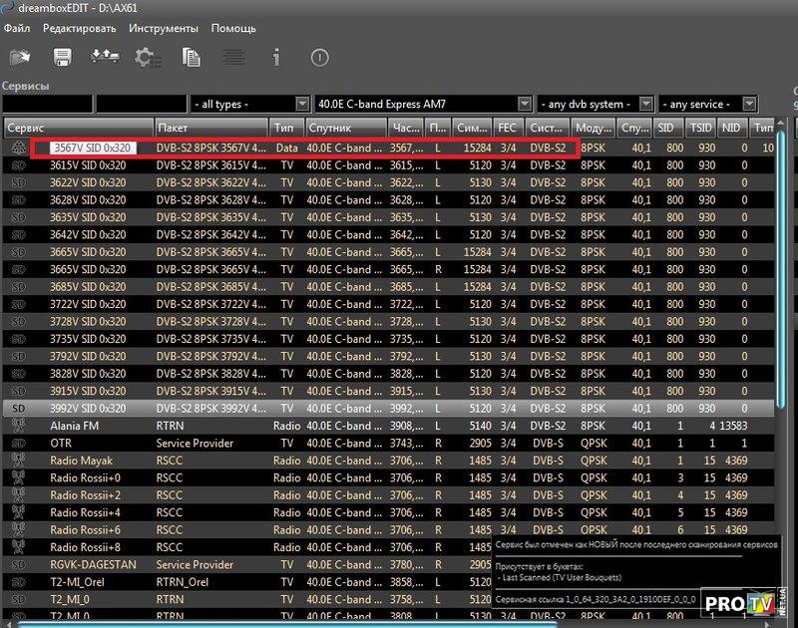The image size is (798, 628).
Task: Click the round power/clock toolbar icon
Action: 319,59
